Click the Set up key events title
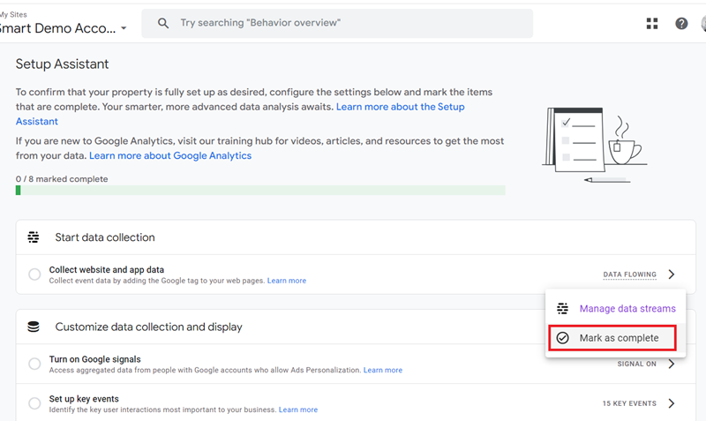Screen dimensions: 706x421 coord(84,399)
